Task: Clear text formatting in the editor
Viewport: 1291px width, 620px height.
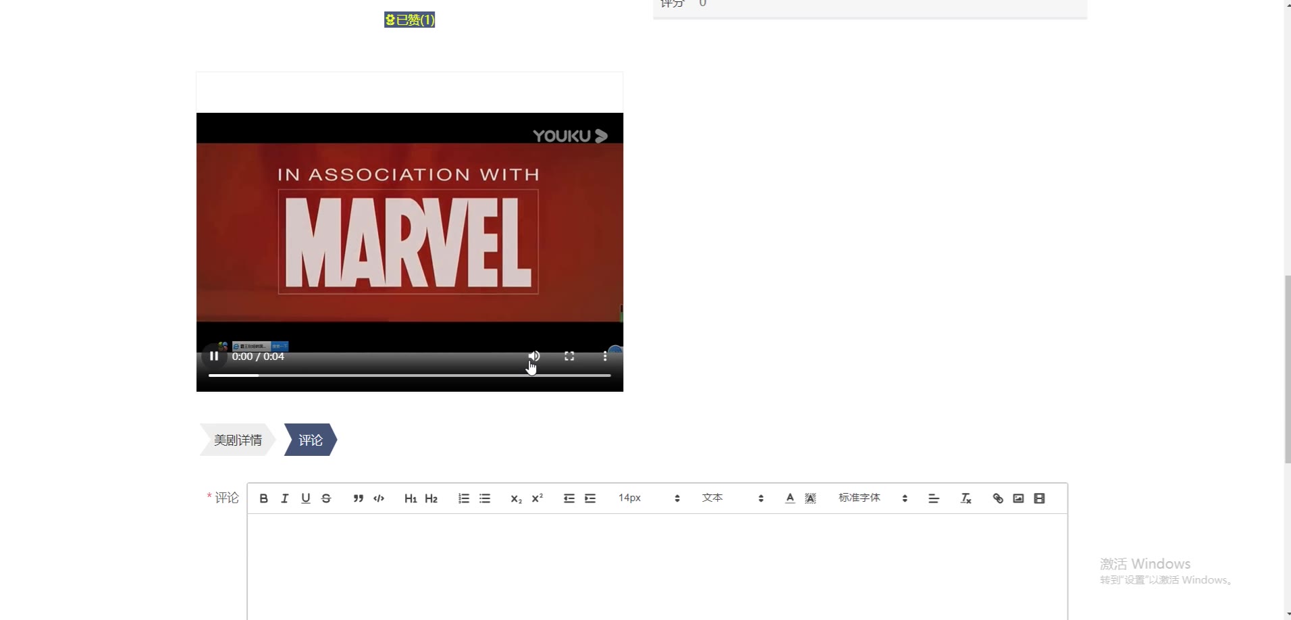Action: (x=966, y=498)
